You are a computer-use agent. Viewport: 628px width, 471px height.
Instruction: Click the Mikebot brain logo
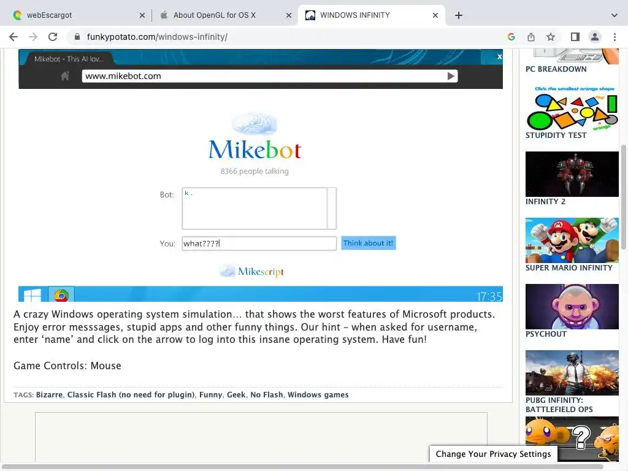[x=255, y=123]
